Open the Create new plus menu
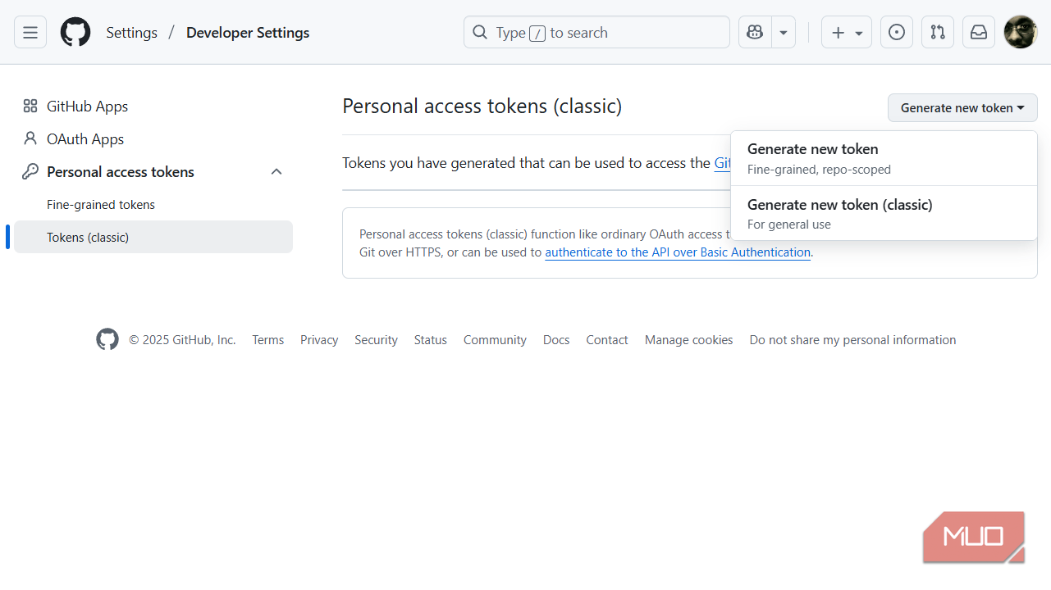Image resolution: width=1051 pixels, height=590 pixels. tap(847, 33)
